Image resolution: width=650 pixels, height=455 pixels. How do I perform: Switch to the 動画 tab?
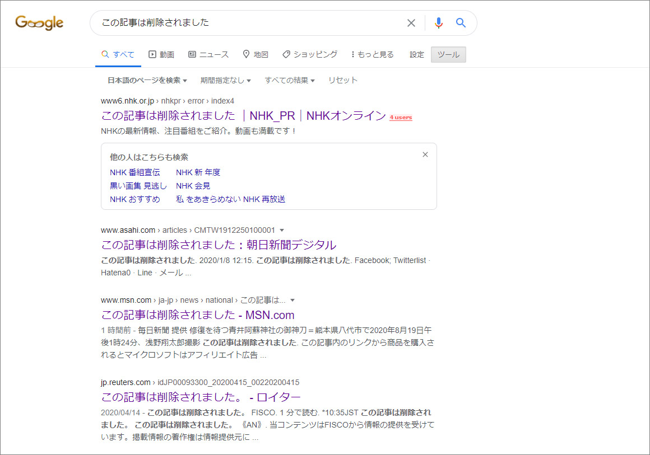click(x=161, y=55)
